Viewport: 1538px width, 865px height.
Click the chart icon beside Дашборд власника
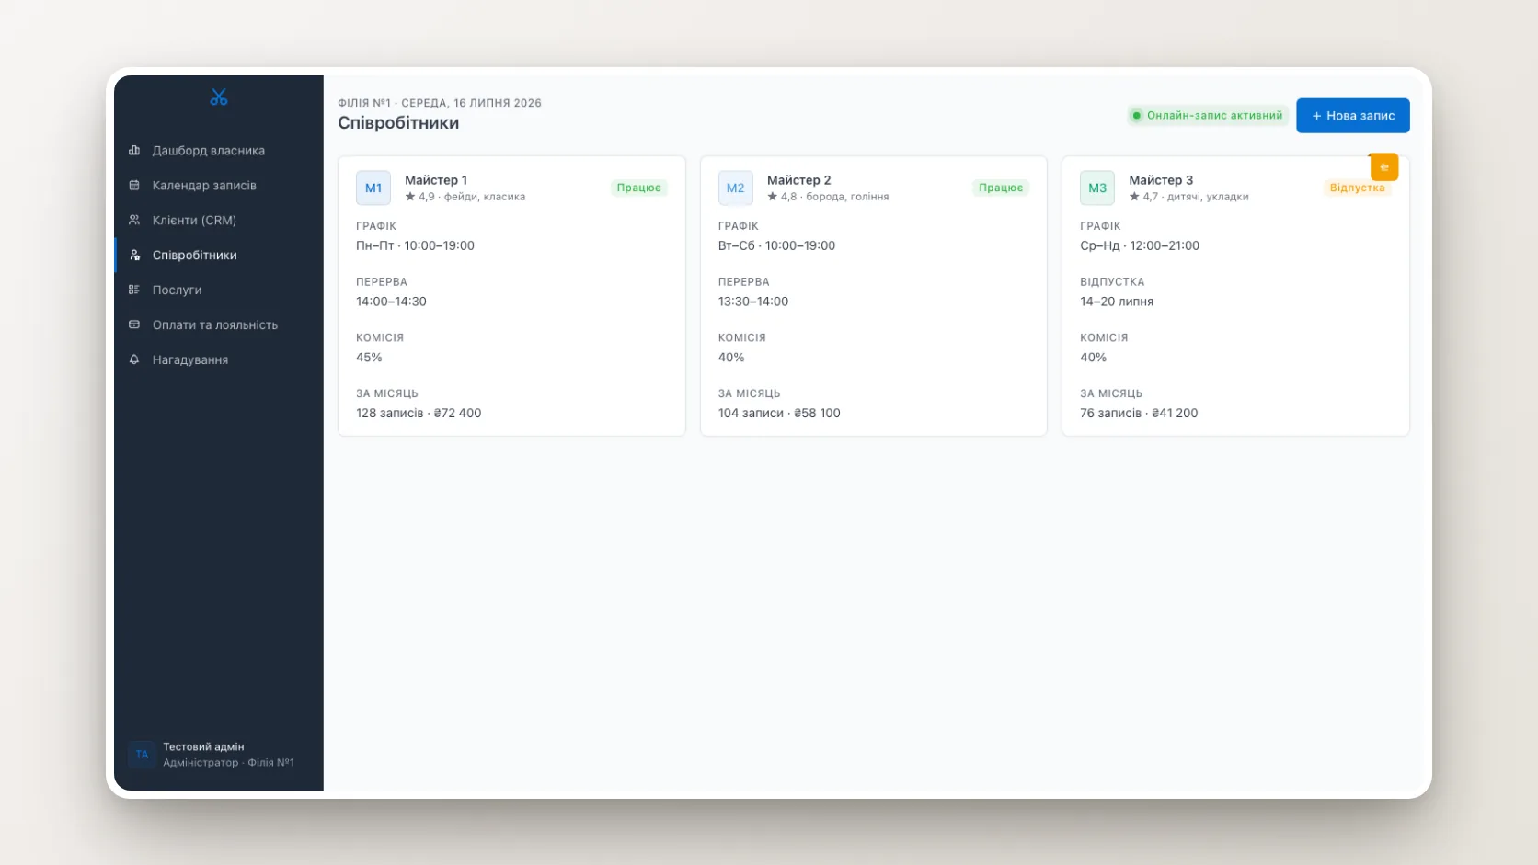tap(134, 150)
